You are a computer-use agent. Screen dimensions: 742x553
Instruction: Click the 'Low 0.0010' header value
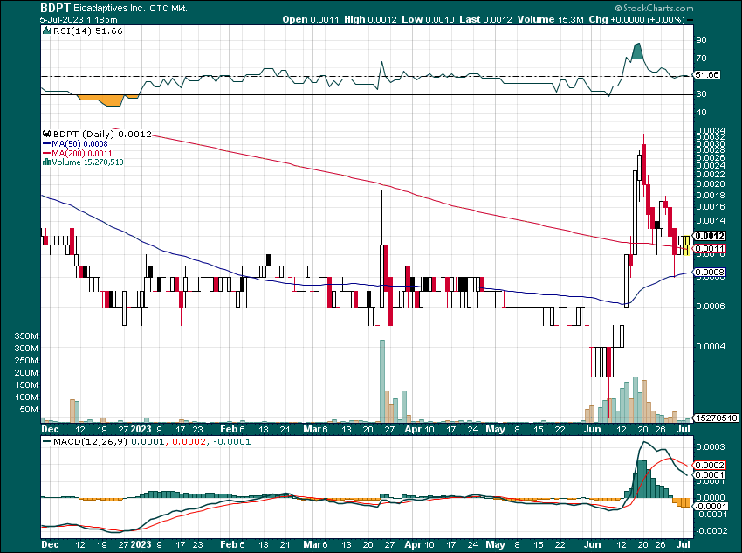pos(428,20)
